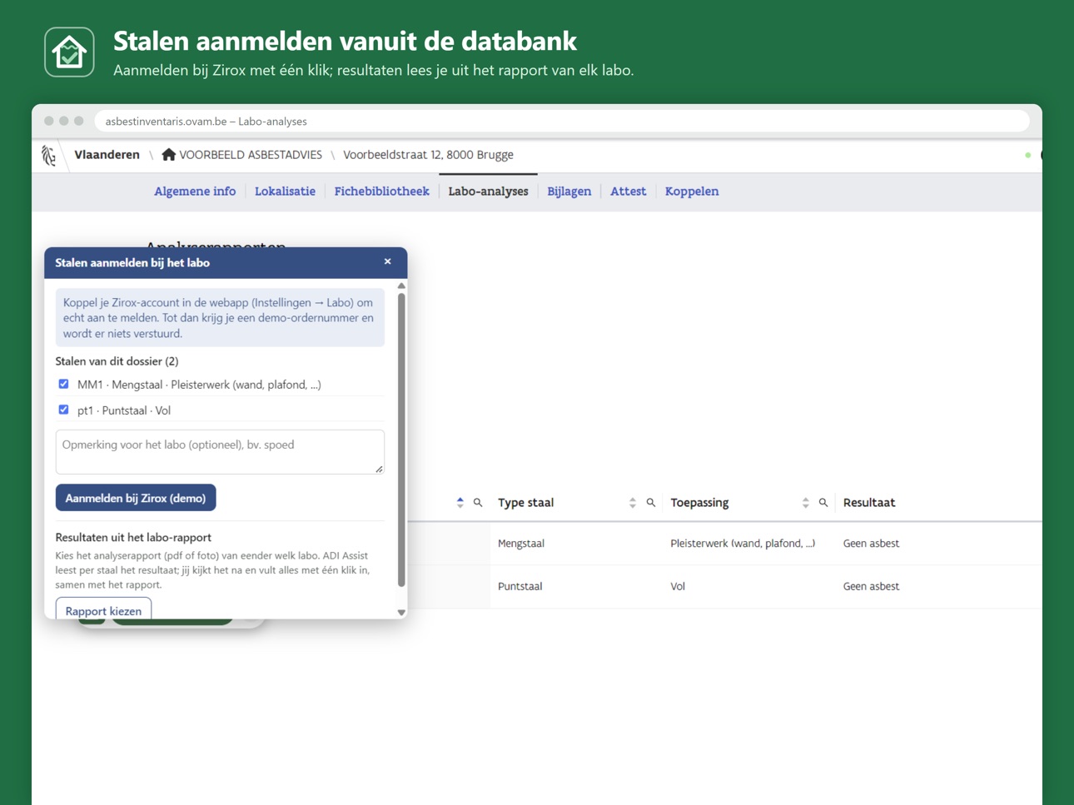Screen dimensions: 1074x805
Task: Click Geen asbest in the Puntstaal row
Action: tap(871, 586)
